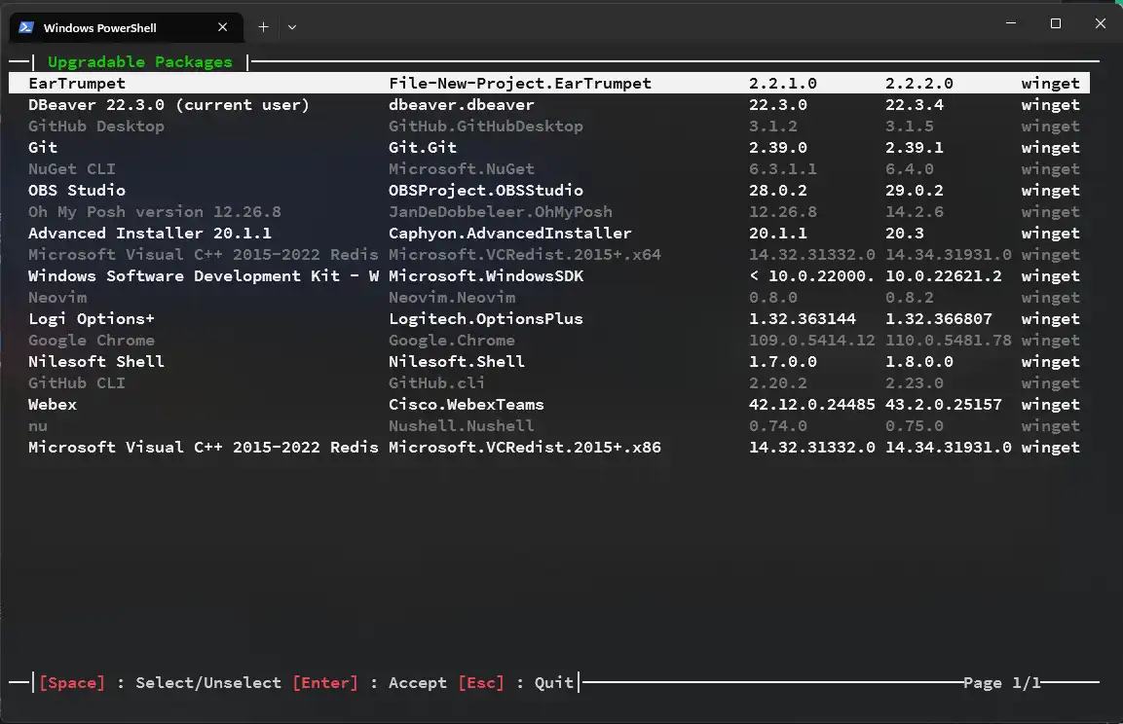Click package ID Microsoft.WindowsSDK
Viewport: 1123px width, 724px height.
(x=486, y=276)
